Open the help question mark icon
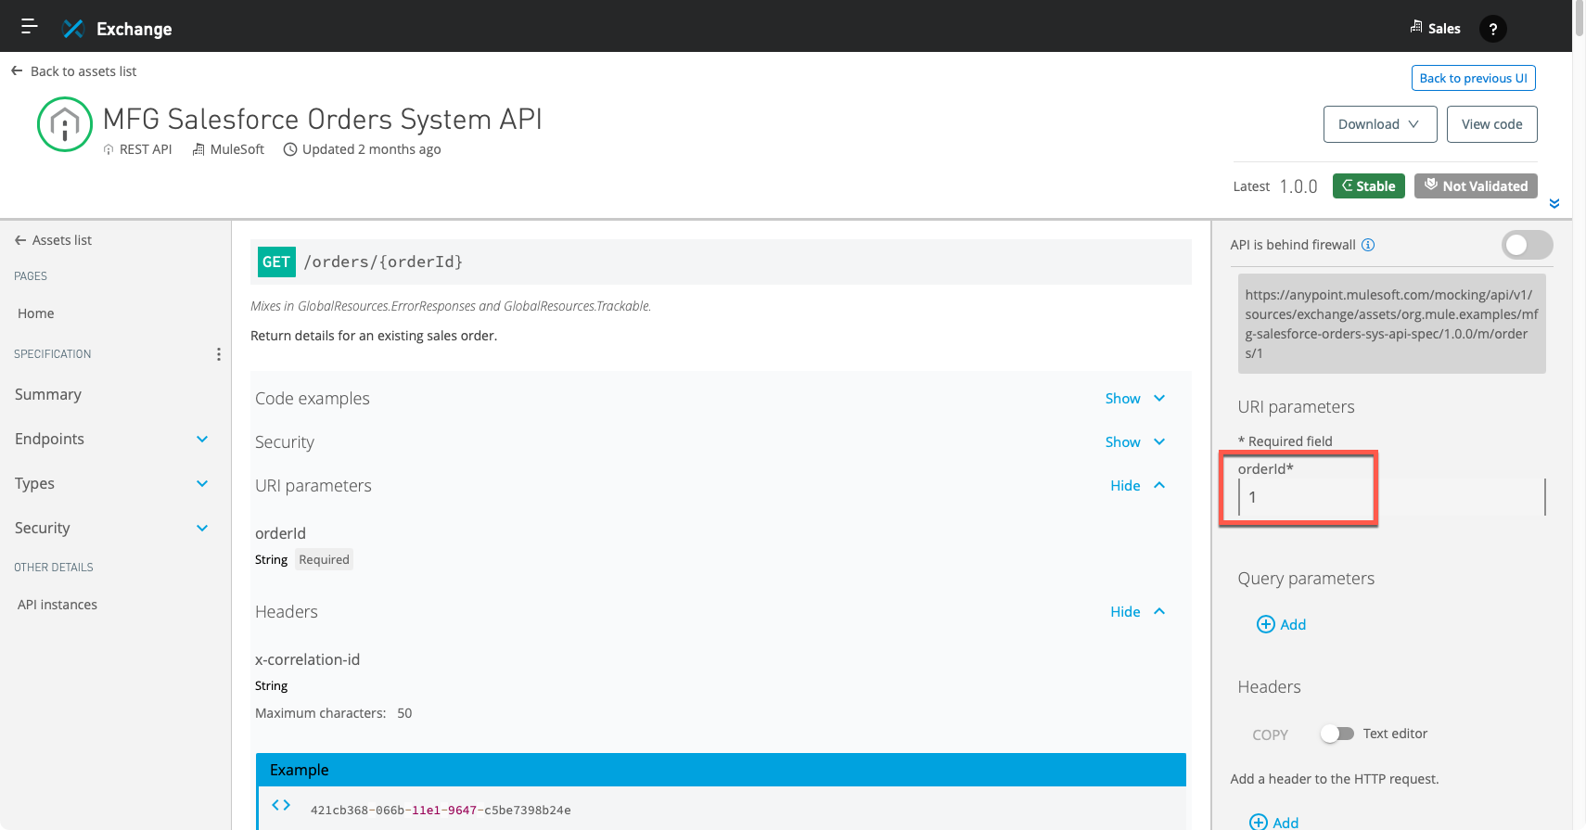The image size is (1586, 830). coord(1492,29)
